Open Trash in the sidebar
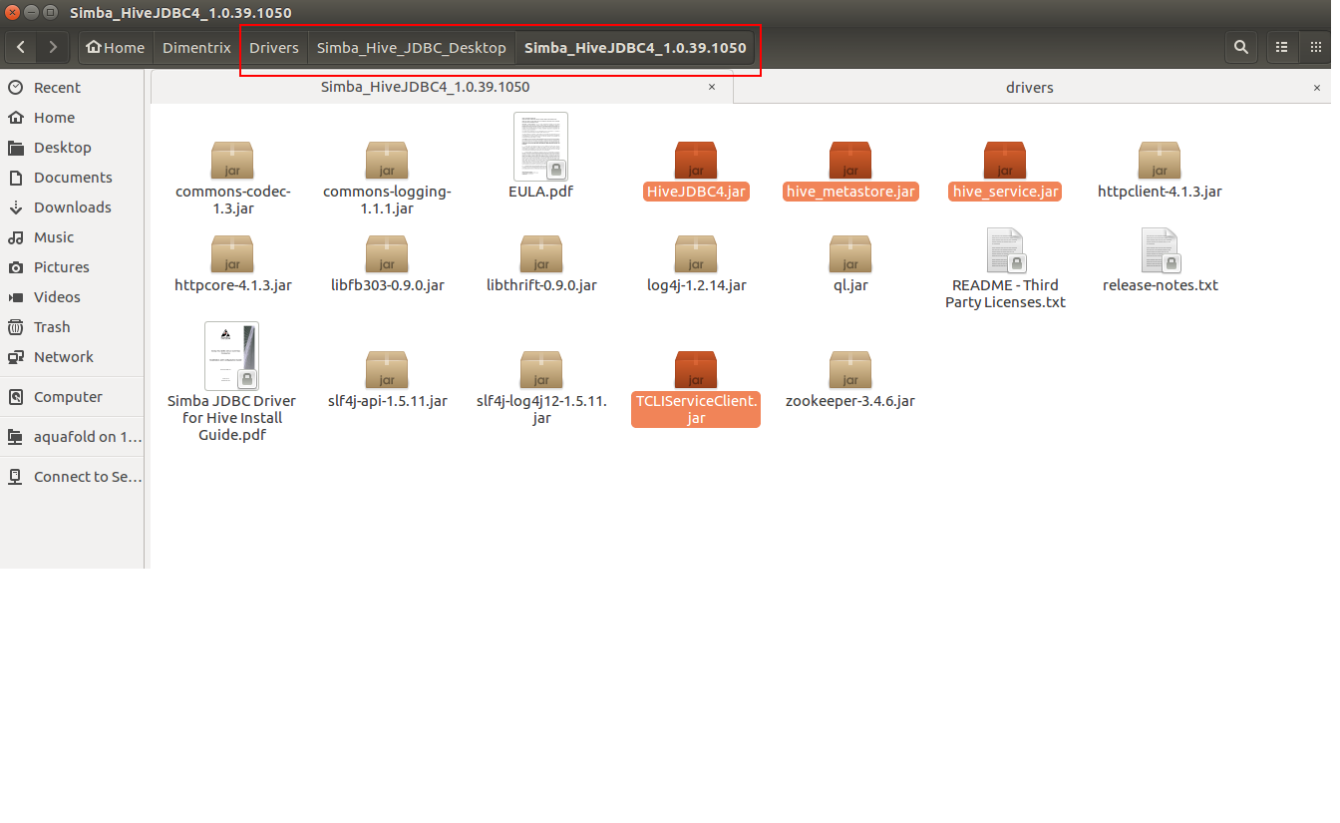Screen dimensions: 1340x823 point(73,327)
